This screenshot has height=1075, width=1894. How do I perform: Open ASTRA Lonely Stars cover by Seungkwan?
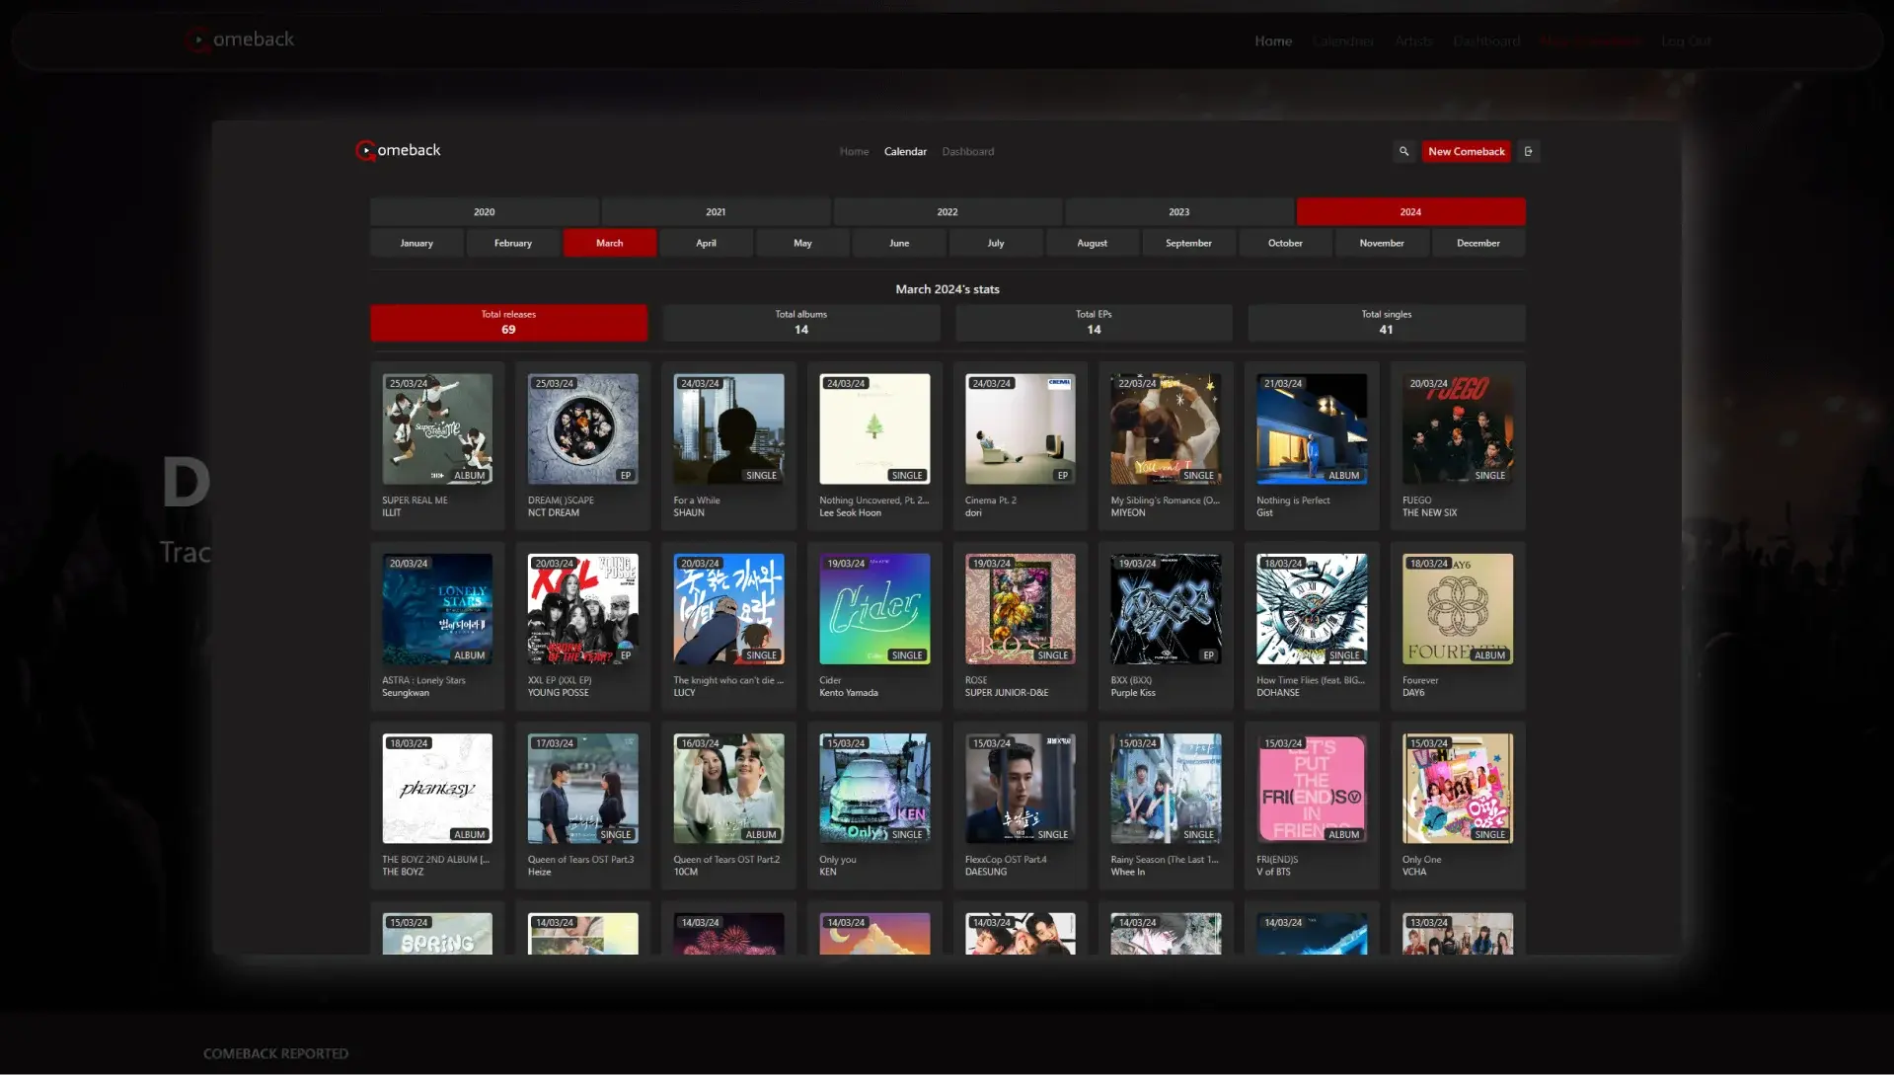[437, 608]
